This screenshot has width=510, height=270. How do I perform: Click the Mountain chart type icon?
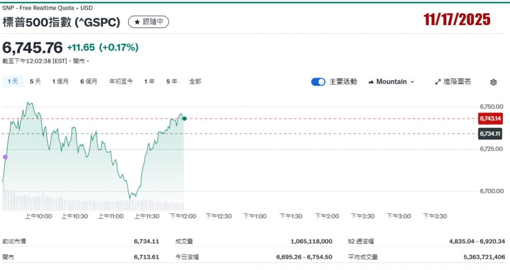tap(371, 82)
